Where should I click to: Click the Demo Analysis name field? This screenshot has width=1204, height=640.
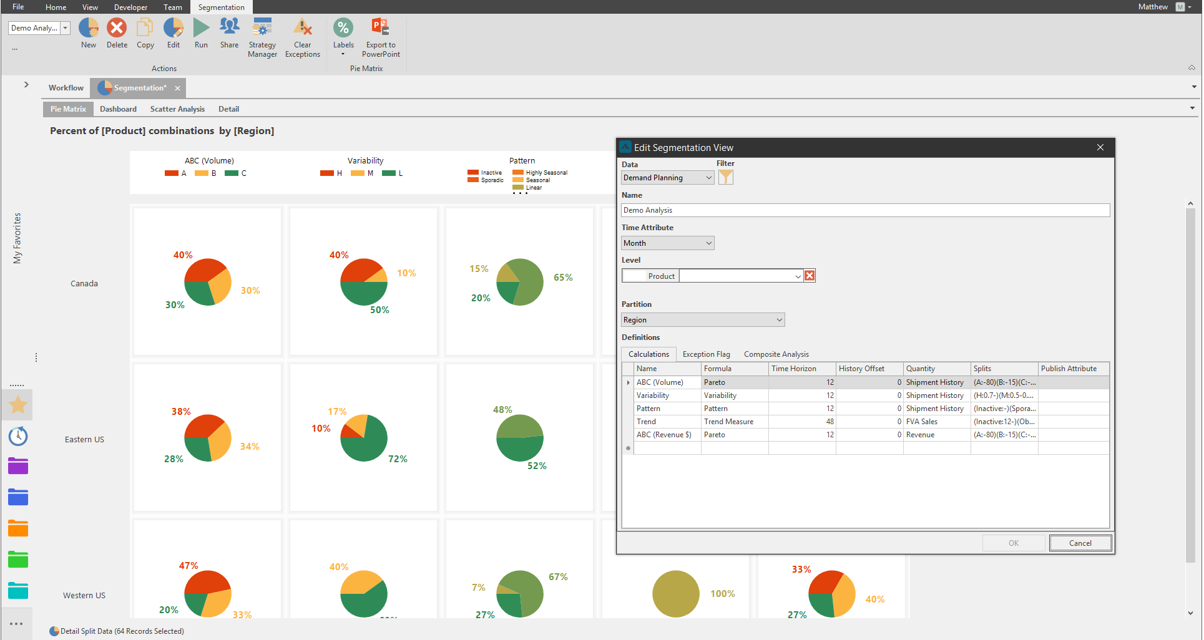point(865,210)
